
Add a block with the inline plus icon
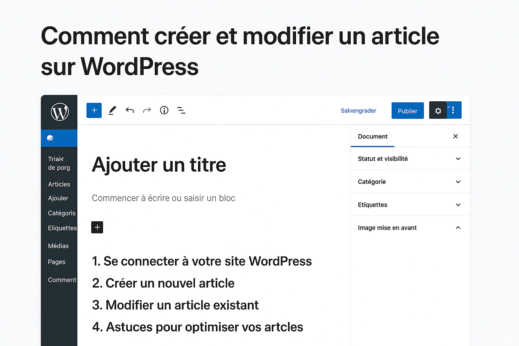tap(97, 227)
